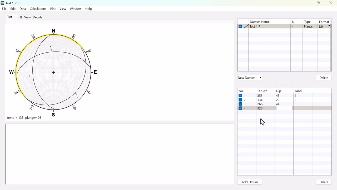Open the Window menu
The width and height of the screenshot is (337, 190).
pos(76,9)
